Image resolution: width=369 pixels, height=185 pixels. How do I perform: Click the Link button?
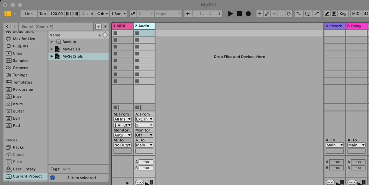pyautogui.click(x=29, y=14)
